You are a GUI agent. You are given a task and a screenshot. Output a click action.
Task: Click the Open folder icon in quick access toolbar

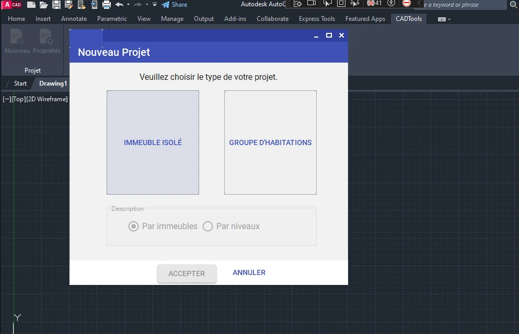click(x=44, y=5)
